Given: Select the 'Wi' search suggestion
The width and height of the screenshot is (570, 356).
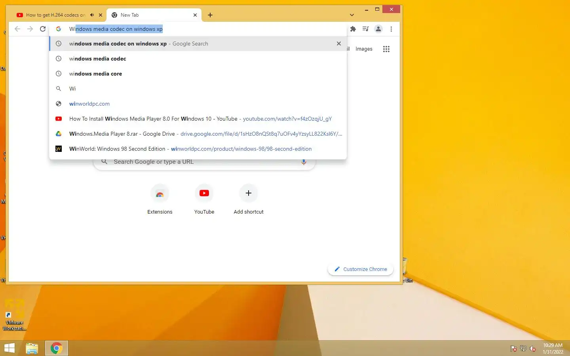Looking at the screenshot, I should 198,89.
